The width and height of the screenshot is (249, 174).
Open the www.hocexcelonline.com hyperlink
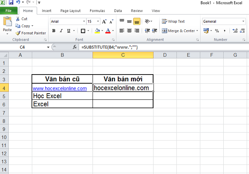(x=60, y=88)
